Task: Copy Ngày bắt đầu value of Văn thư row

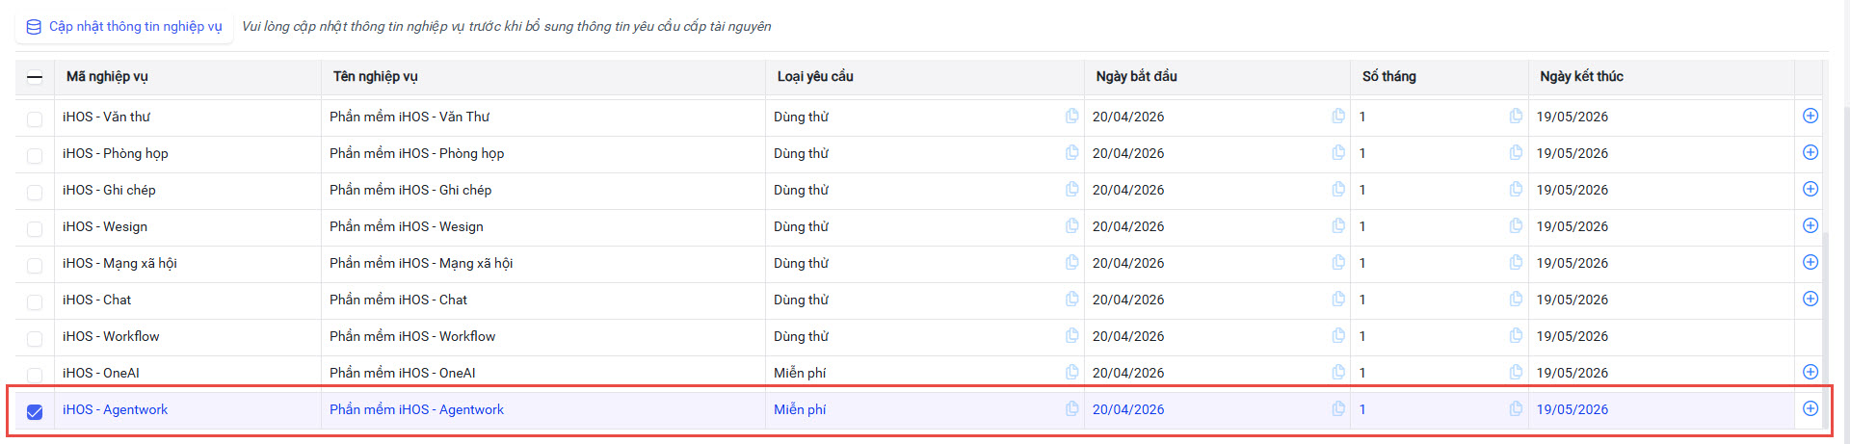Action: pos(1338,116)
